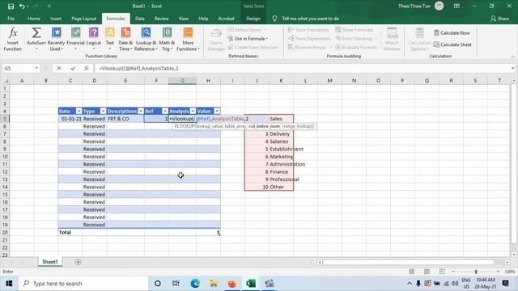
Task: Click the 'Delivery' cell
Action: 281,134
